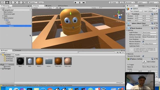The width and height of the screenshot is (160, 90).
Task: Select the Scale tool
Action: point(15,2)
